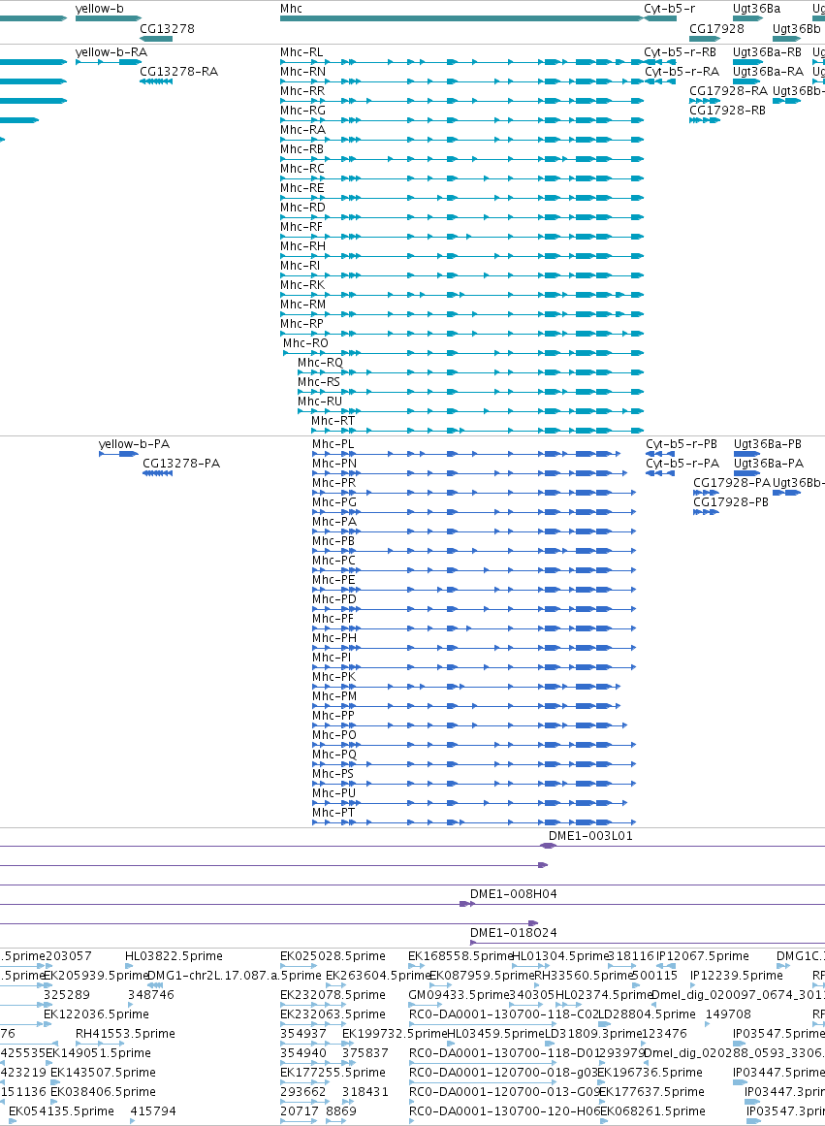Select EST EK068261.5prime
The height and width of the screenshot is (1126, 825).
652,1111
